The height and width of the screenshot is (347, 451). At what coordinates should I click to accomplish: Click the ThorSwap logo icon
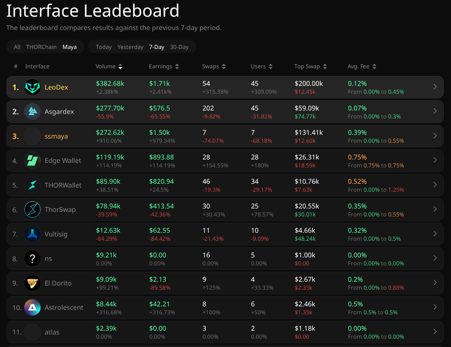click(33, 210)
